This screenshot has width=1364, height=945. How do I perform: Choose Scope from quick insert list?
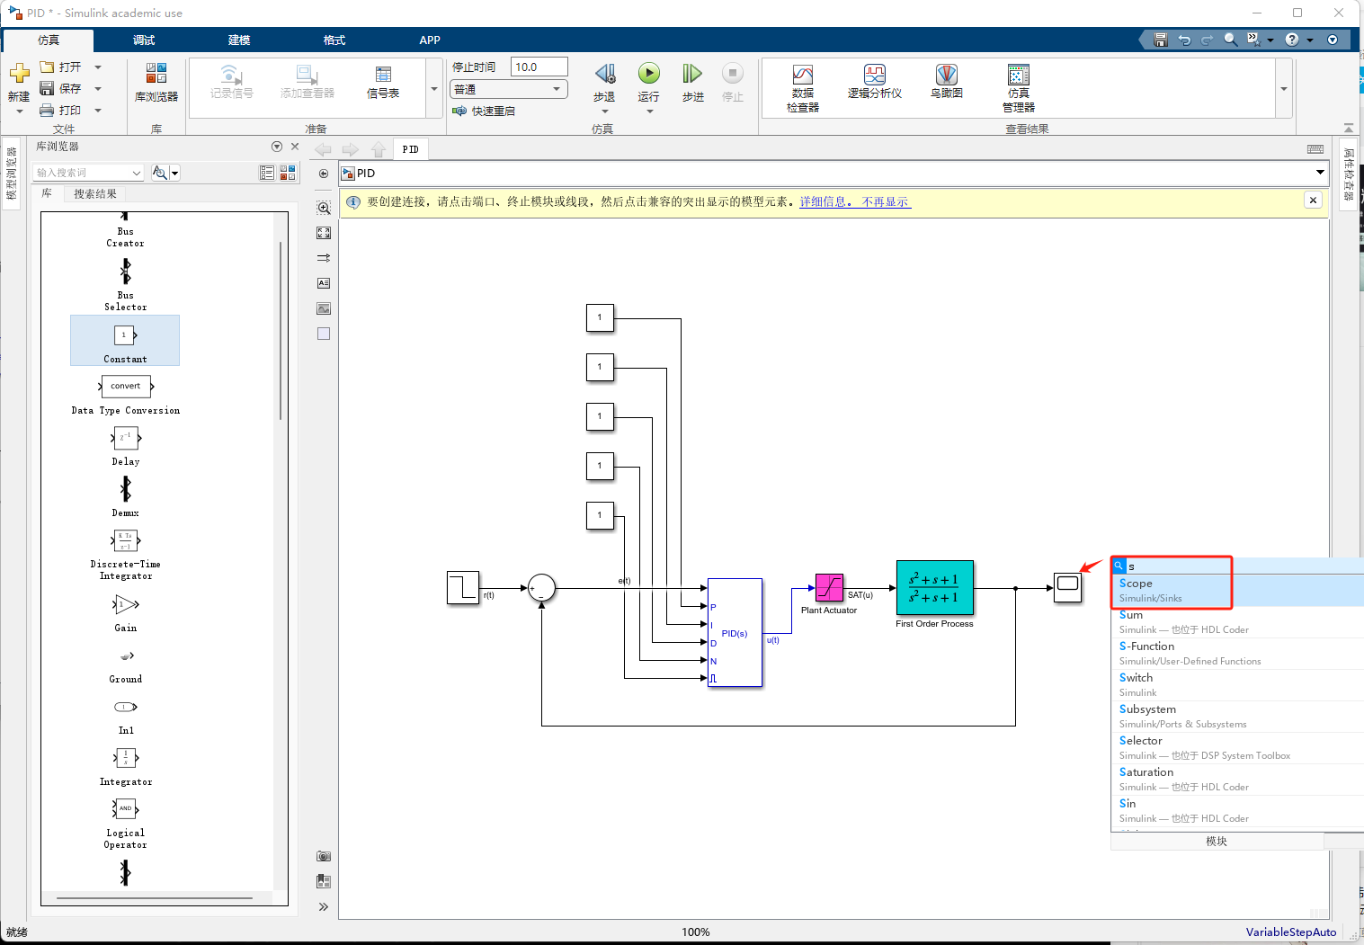pos(1237,590)
